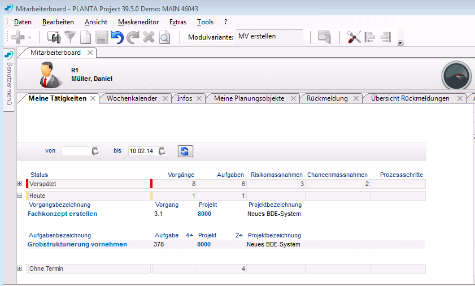Open 'Grobstrukturierung vornehmen' task link
Viewport: 475px width, 286px height.
(x=77, y=244)
